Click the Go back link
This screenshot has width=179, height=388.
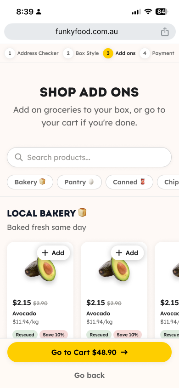click(x=89, y=375)
